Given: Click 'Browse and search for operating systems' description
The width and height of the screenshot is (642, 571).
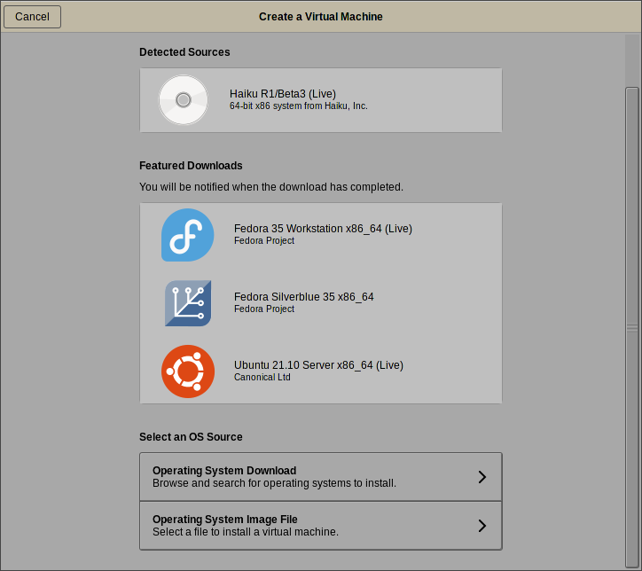Looking at the screenshot, I should (x=274, y=483).
